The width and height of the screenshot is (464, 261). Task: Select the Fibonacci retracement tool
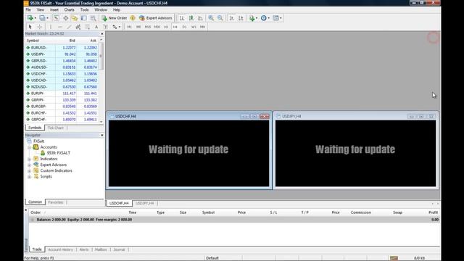87,27
